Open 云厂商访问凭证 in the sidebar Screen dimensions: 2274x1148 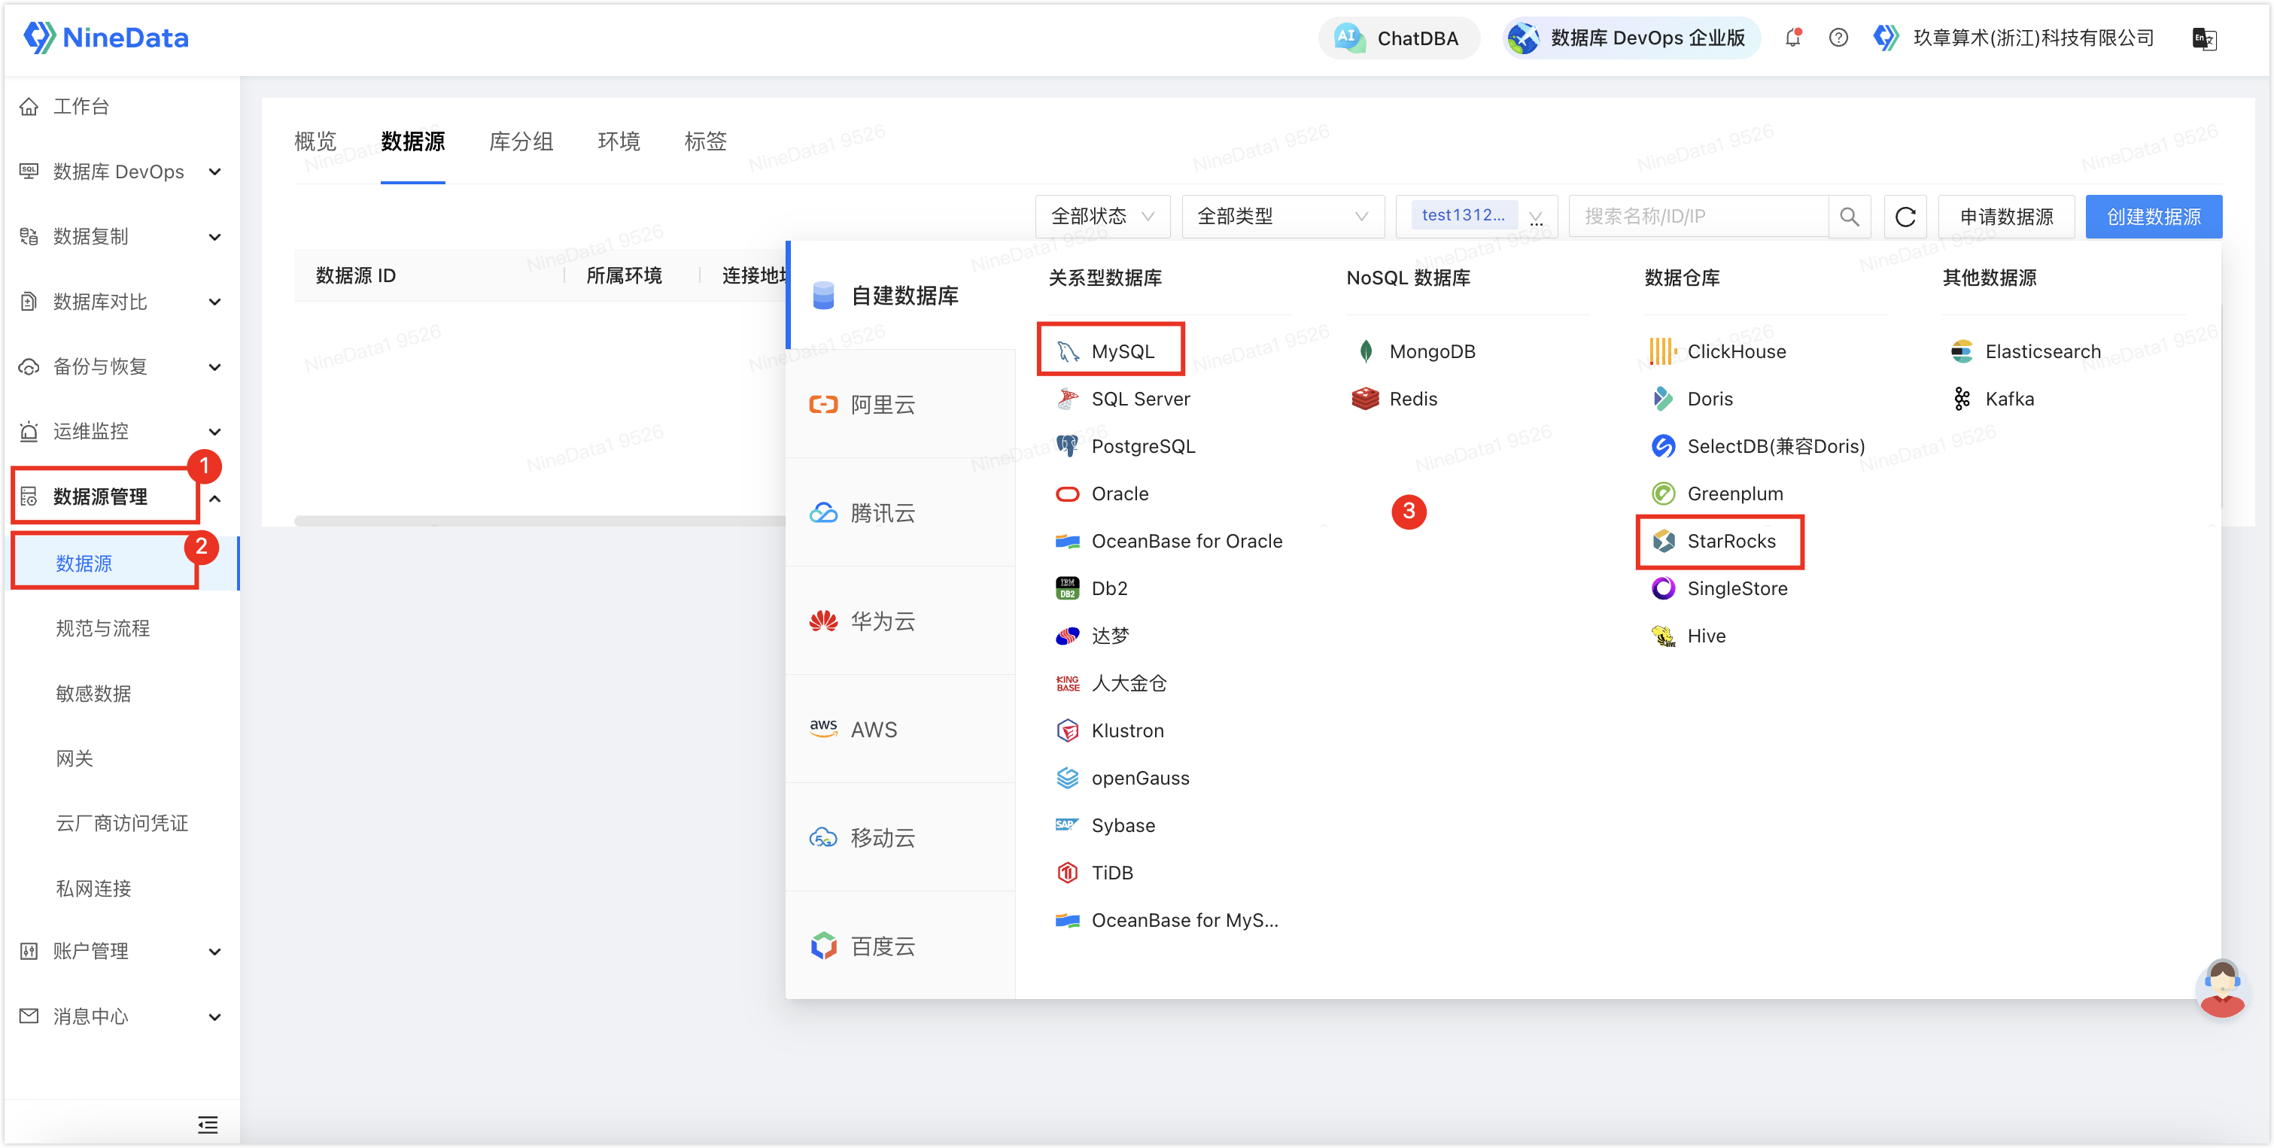pos(122,823)
